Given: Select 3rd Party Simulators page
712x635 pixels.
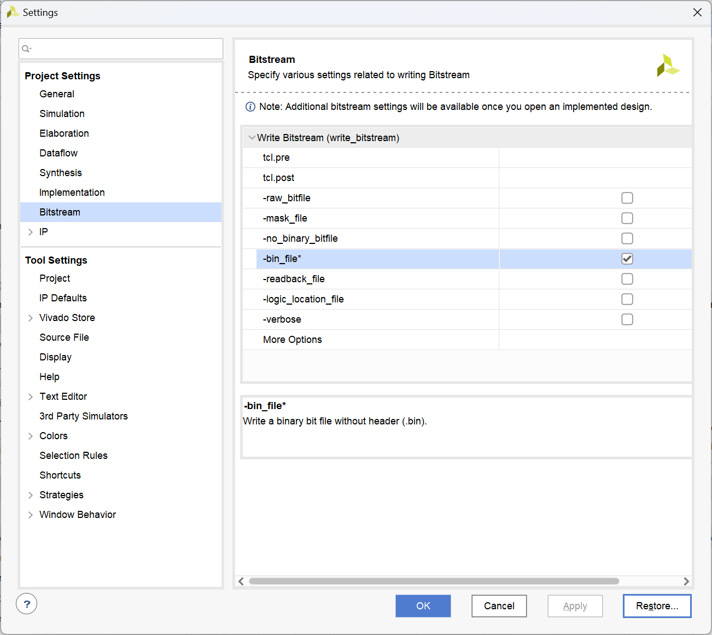Looking at the screenshot, I should tap(84, 416).
